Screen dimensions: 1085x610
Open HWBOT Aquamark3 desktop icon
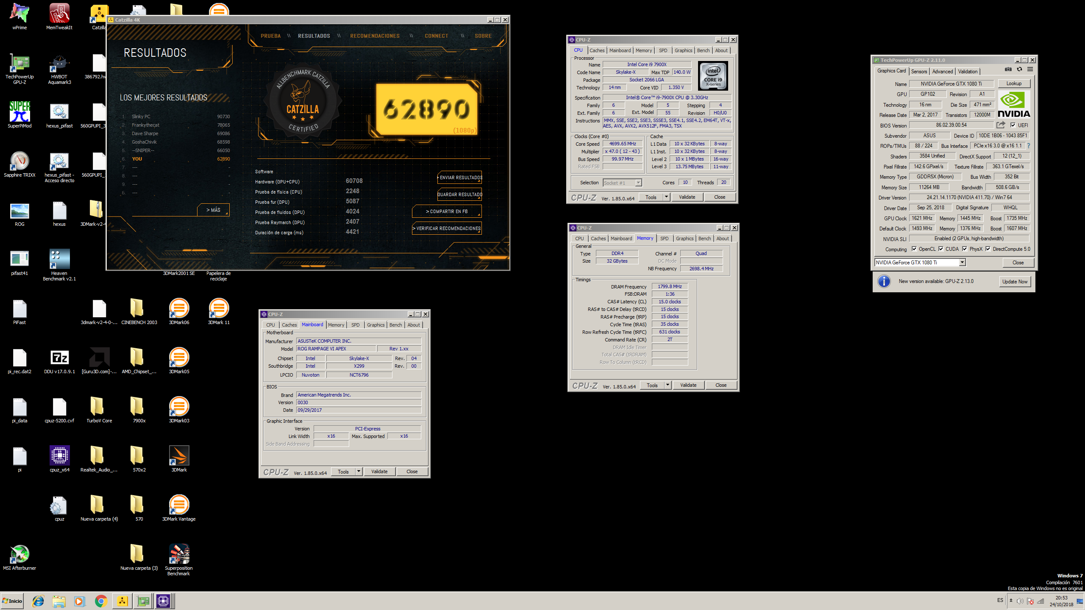(59, 69)
